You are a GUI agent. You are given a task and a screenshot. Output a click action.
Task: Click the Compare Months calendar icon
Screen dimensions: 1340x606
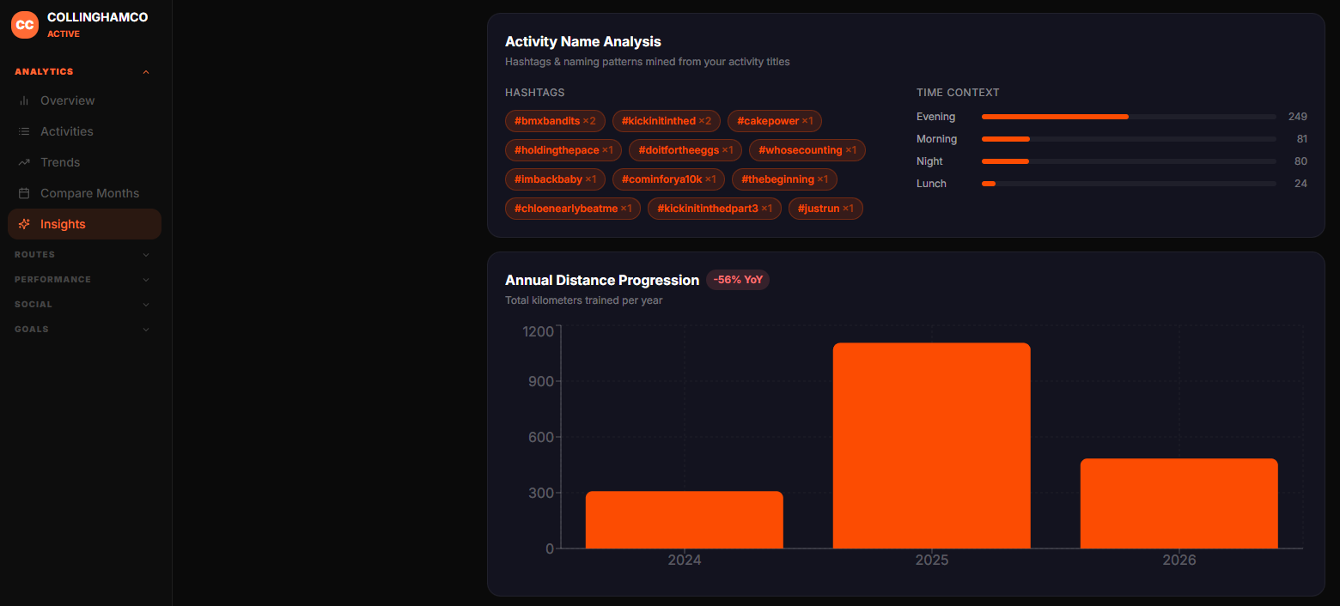coord(24,193)
